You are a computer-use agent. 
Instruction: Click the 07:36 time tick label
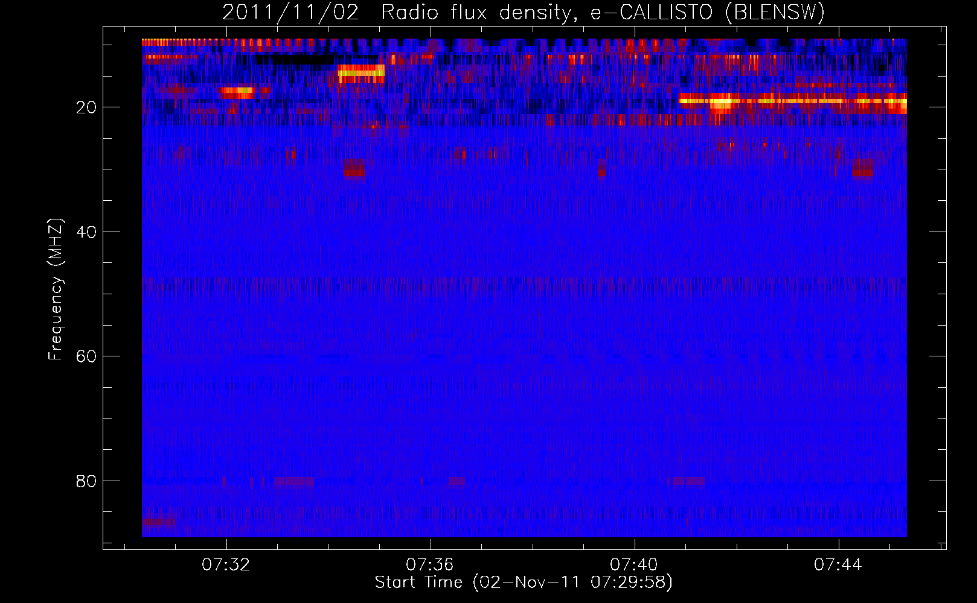click(430, 565)
